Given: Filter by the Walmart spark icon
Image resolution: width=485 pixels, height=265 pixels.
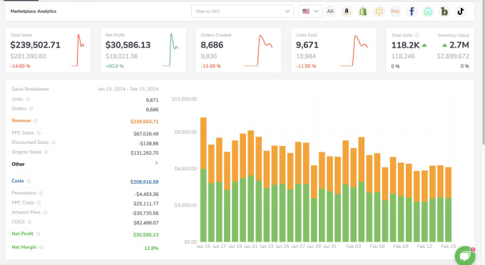Looking at the screenshot, I should 379,11.
